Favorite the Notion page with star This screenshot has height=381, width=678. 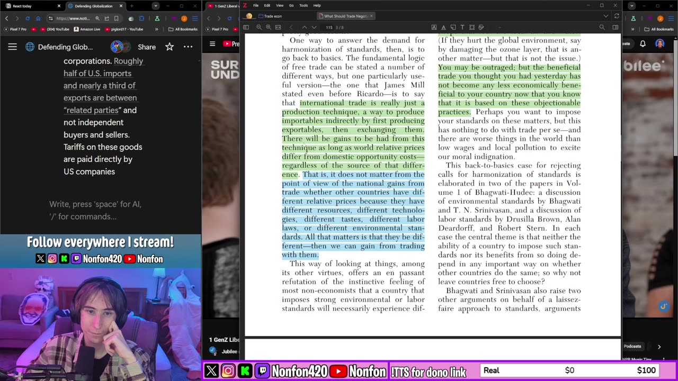click(169, 47)
